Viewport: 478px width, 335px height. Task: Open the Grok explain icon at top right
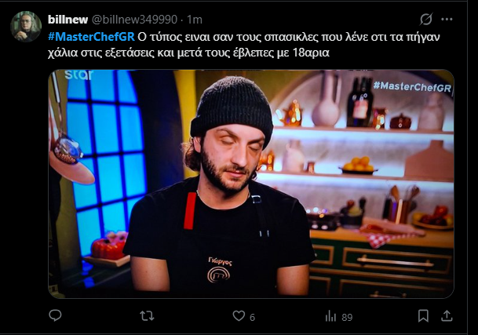pyautogui.click(x=426, y=19)
